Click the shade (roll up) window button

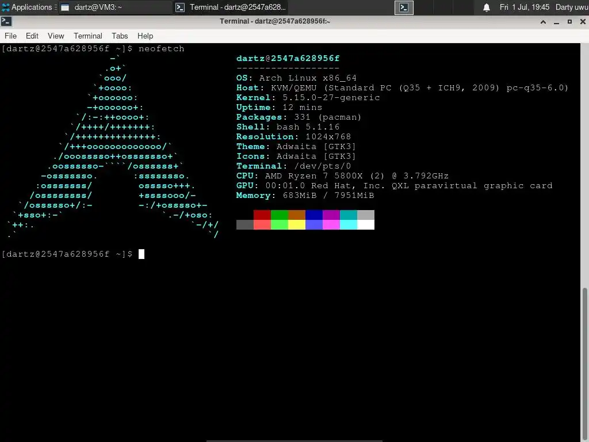(x=543, y=22)
